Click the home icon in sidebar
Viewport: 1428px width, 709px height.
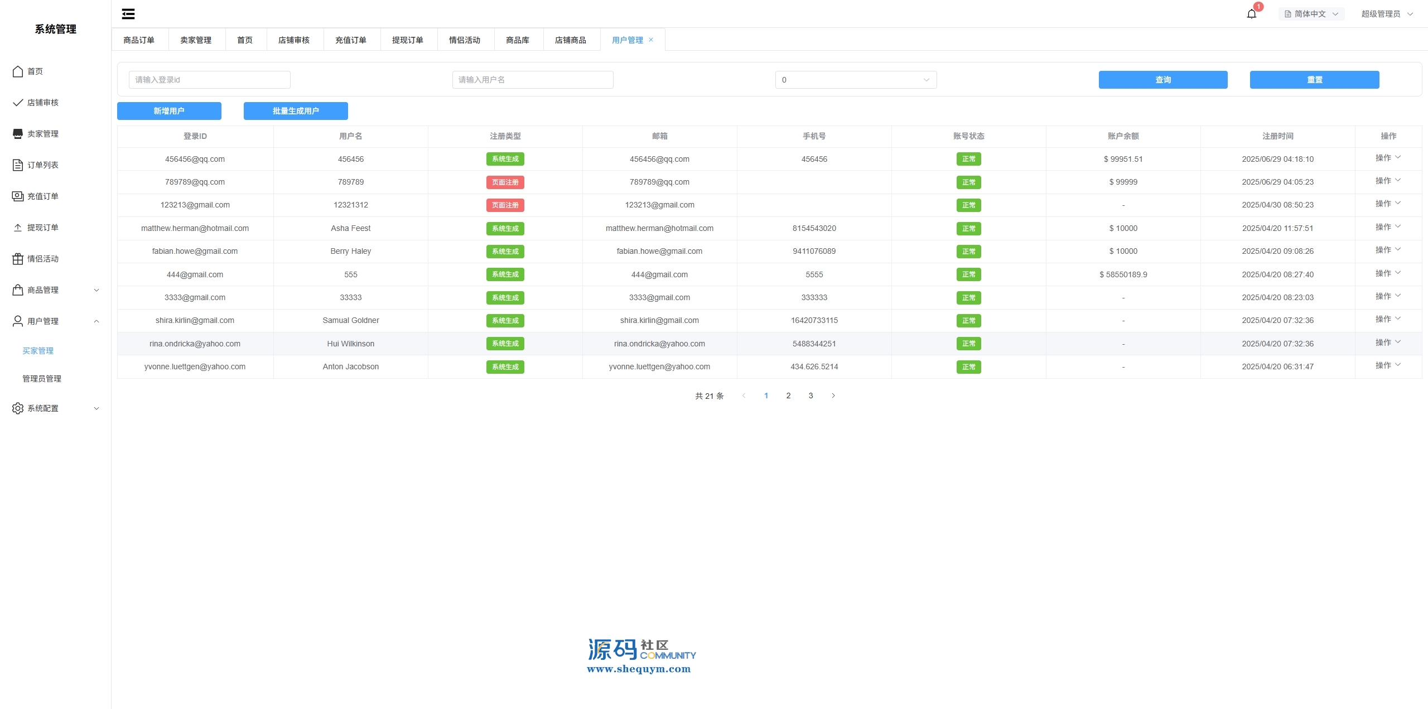pyautogui.click(x=18, y=71)
